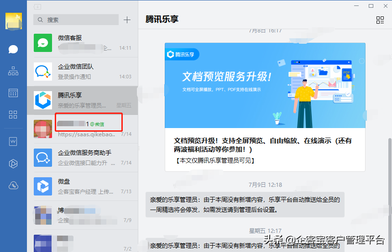The width and height of the screenshot is (392, 252).
Task: Open the conversation dated 7/9
Action: click(83, 215)
